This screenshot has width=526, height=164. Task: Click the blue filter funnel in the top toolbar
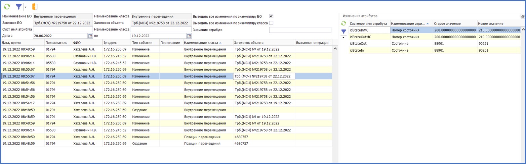18,7
